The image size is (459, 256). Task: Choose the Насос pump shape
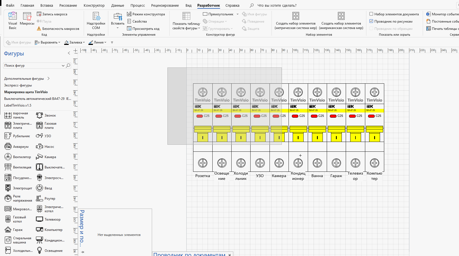45,147
